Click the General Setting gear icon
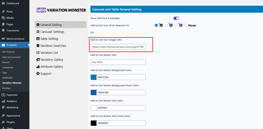Image resolution: width=263 pixels, height=129 pixels. (38, 25)
